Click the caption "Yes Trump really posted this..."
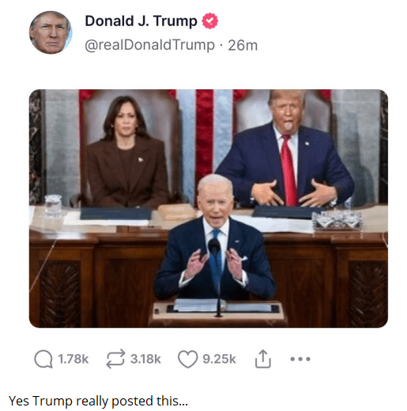The image size is (407, 411). pyautogui.click(x=98, y=402)
